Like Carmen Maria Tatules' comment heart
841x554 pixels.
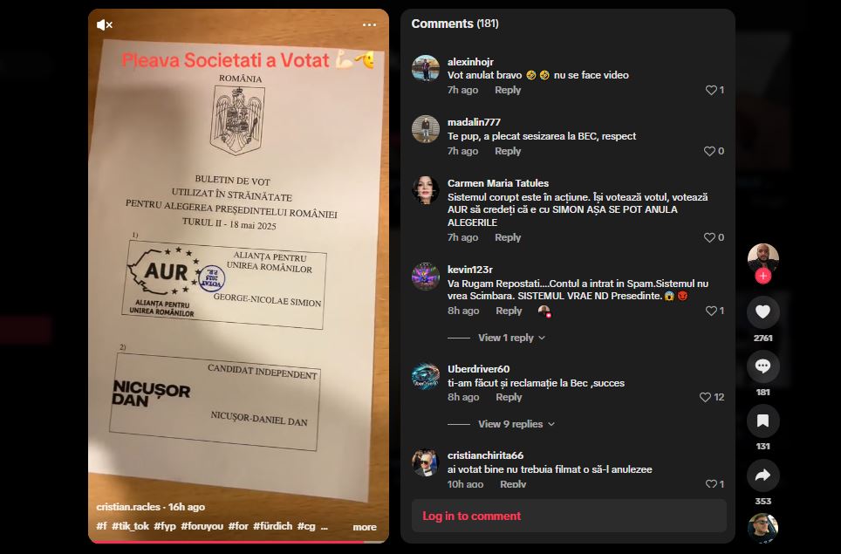coord(709,237)
